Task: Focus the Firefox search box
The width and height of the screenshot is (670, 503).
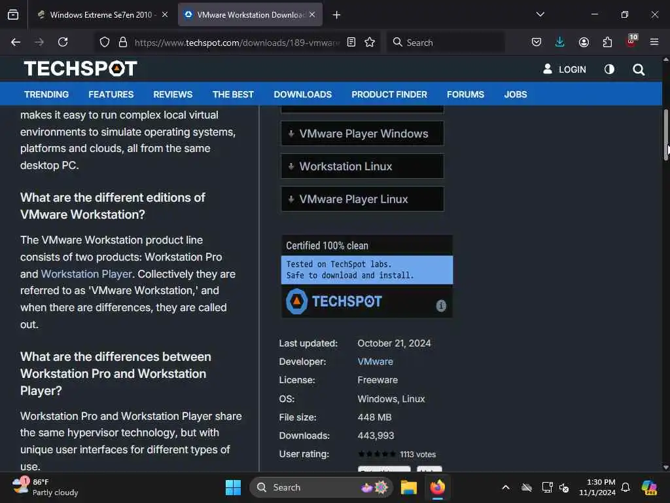Action: (446, 43)
